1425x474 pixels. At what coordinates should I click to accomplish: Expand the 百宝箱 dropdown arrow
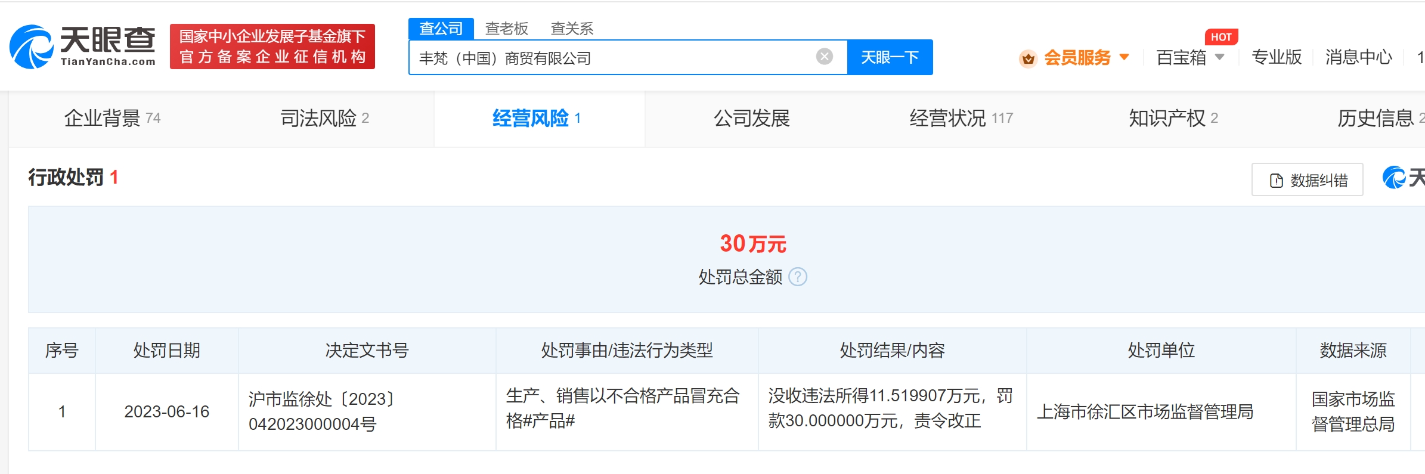[1220, 57]
